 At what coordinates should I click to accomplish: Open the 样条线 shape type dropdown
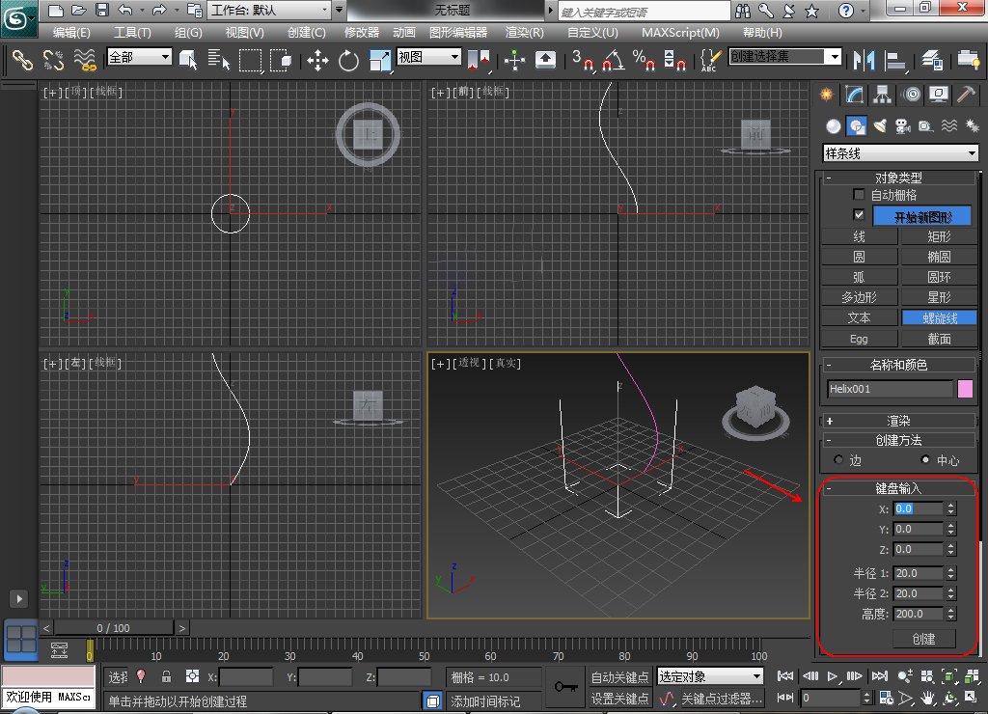tap(900, 153)
